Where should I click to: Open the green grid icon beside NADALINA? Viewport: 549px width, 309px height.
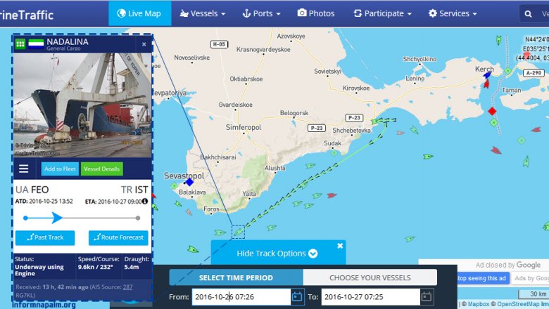20,44
